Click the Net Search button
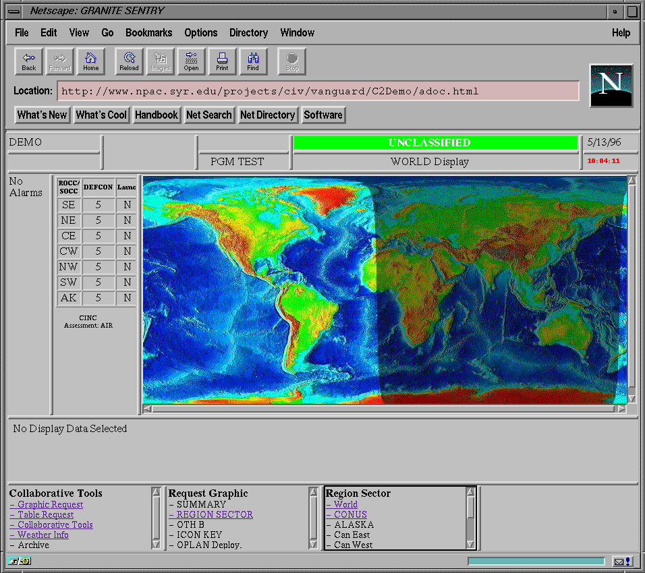This screenshot has height=573, width=645. (x=208, y=115)
